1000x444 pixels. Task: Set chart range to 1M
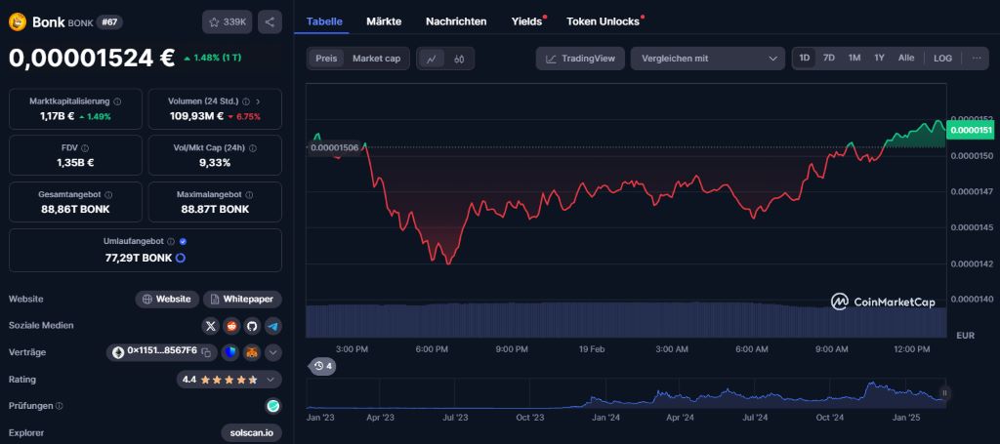854,58
